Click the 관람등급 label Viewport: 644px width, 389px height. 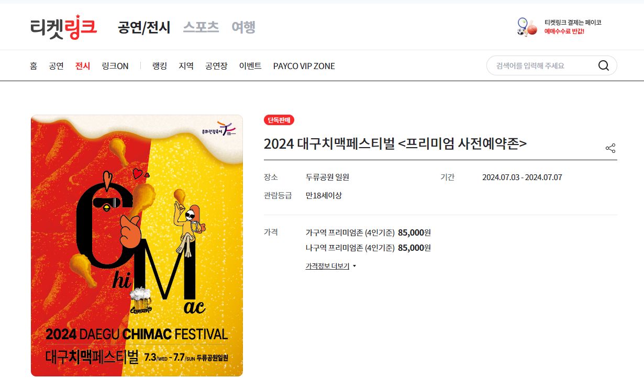coord(277,195)
